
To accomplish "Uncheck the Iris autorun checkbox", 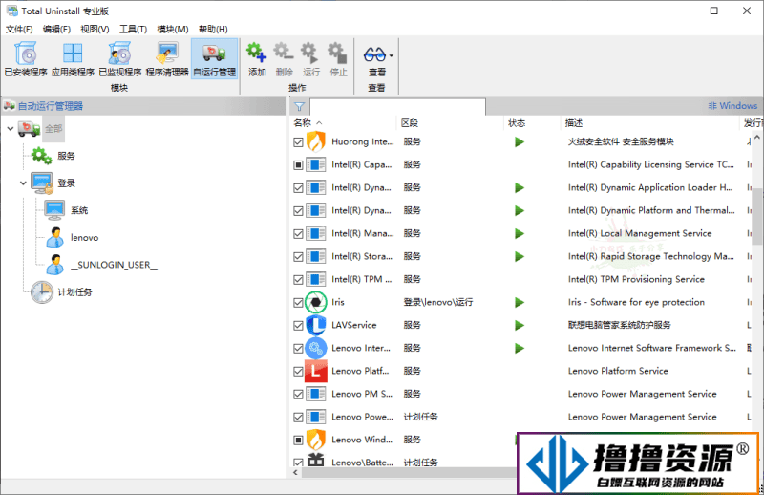I will (x=298, y=303).
